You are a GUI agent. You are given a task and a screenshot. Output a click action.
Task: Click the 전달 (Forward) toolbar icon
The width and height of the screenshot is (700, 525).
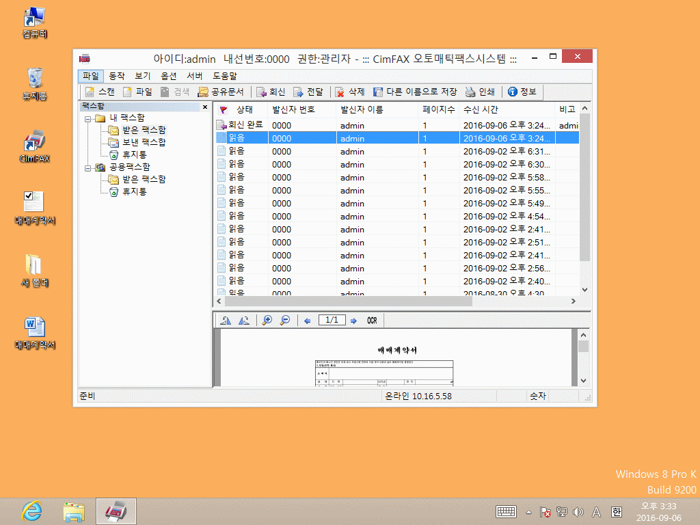[308, 92]
